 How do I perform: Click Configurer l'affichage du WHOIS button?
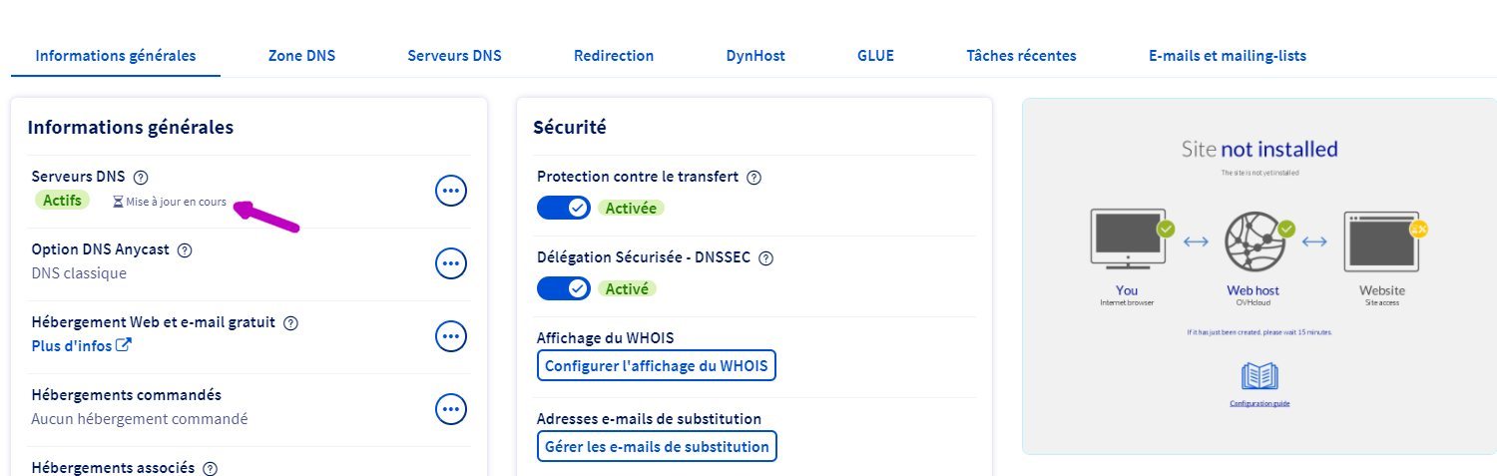(x=657, y=366)
